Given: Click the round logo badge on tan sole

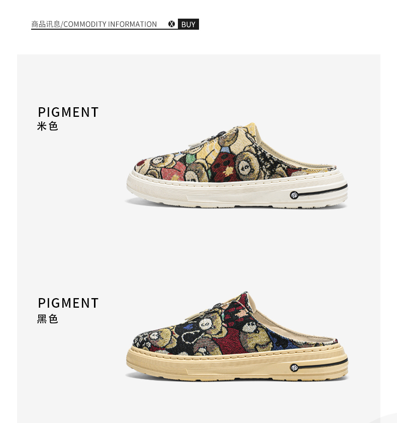Looking at the screenshot, I should (294, 368).
